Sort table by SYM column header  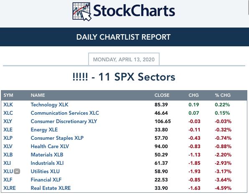point(8,95)
